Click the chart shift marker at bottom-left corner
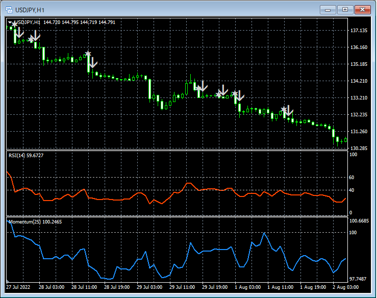This screenshot has width=377, height=298. pos(8,281)
